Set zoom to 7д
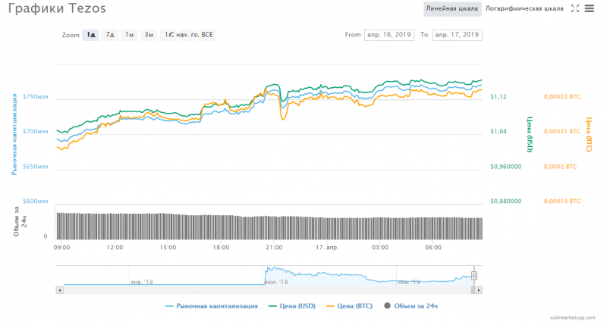 pyautogui.click(x=111, y=35)
